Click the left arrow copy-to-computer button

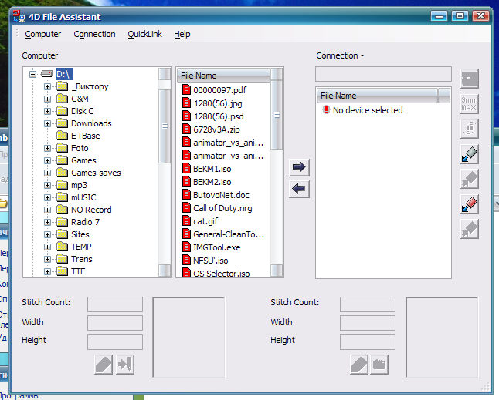click(299, 189)
